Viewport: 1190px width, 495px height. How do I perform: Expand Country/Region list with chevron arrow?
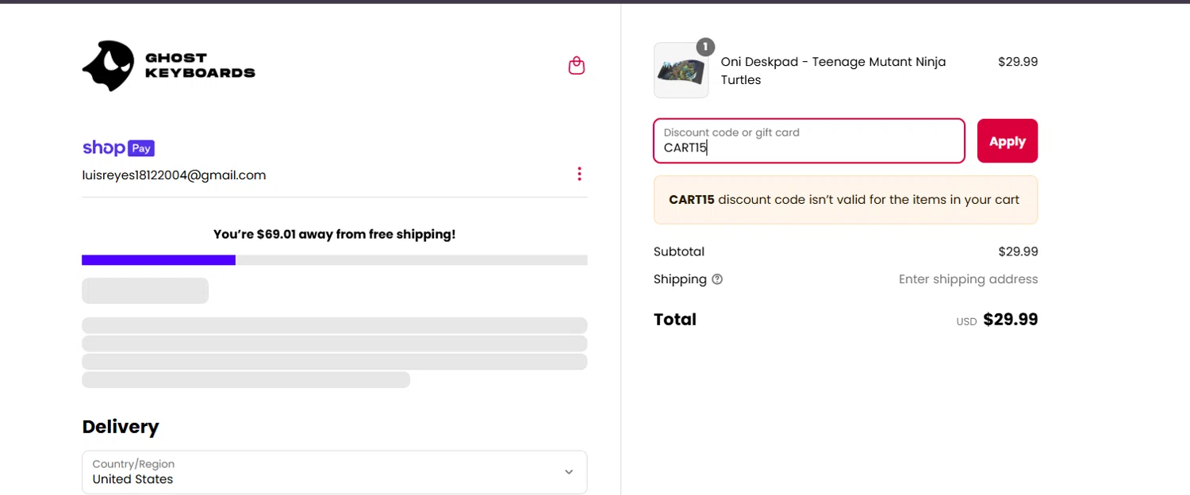pyautogui.click(x=569, y=472)
